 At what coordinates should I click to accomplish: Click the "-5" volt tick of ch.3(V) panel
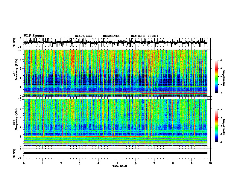pos(20,158)
